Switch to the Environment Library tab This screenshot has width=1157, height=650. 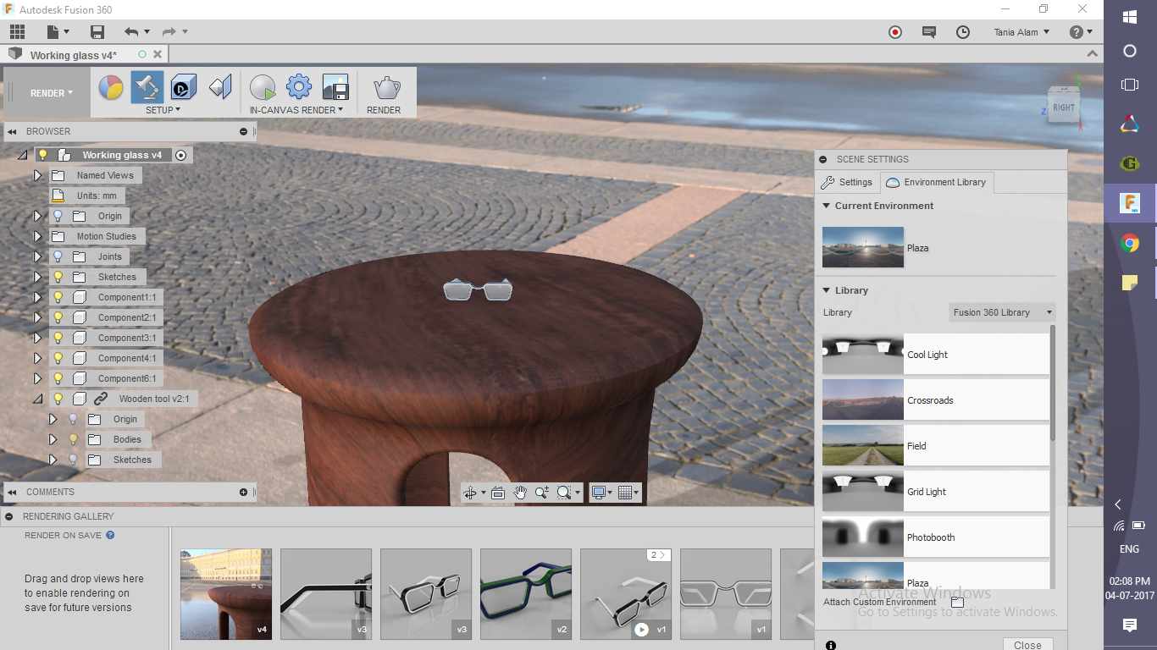[x=937, y=182]
